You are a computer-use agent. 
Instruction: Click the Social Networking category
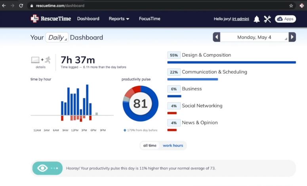coord(202,105)
